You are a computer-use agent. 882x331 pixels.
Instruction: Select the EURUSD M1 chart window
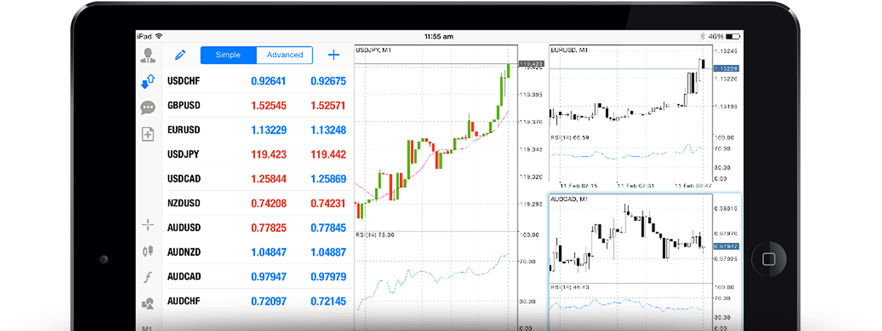tap(631, 113)
